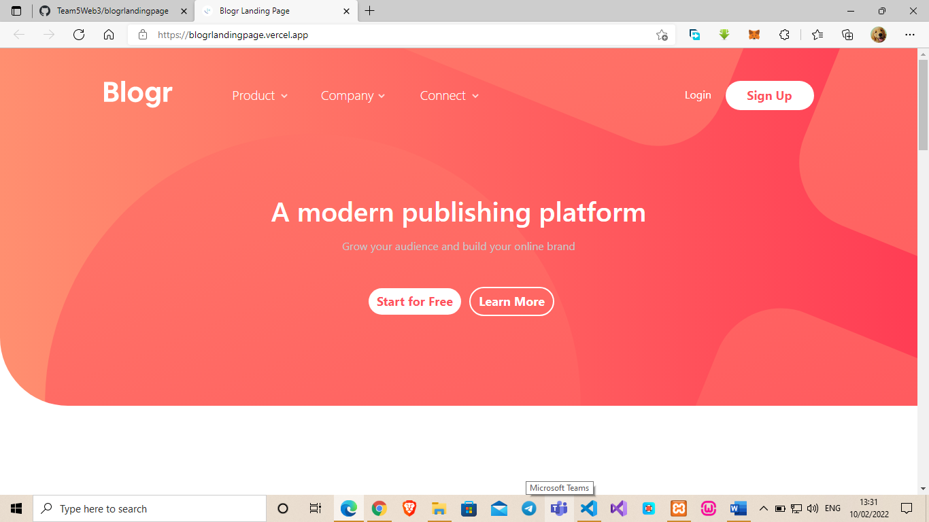Click the ENG language indicator
Screen dimensions: 929x522
click(832, 508)
